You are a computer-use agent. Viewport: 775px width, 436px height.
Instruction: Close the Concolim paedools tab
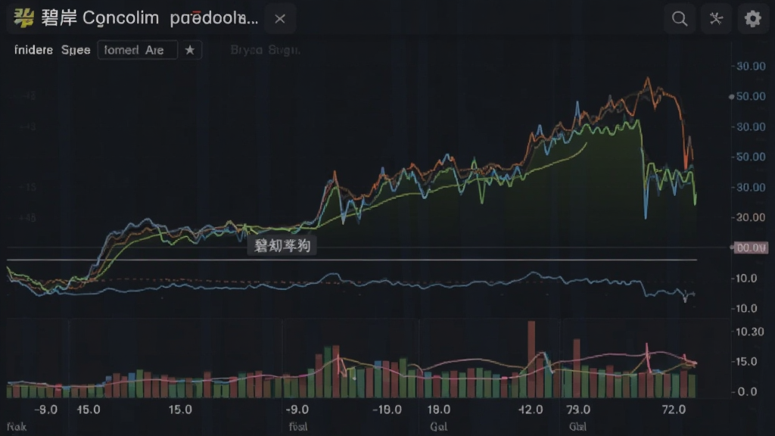tap(280, 19)
